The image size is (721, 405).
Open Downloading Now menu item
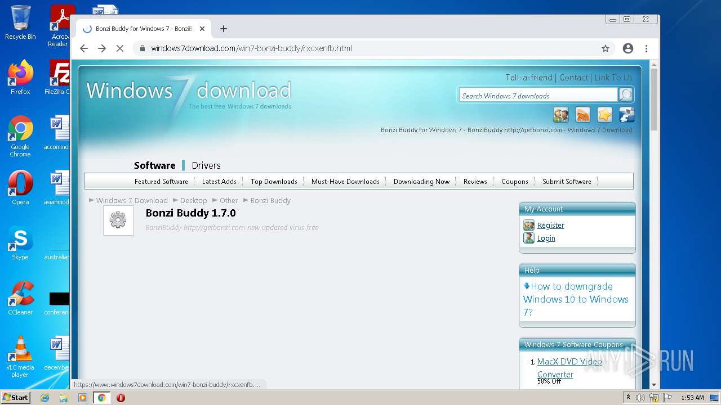[421, 181]
